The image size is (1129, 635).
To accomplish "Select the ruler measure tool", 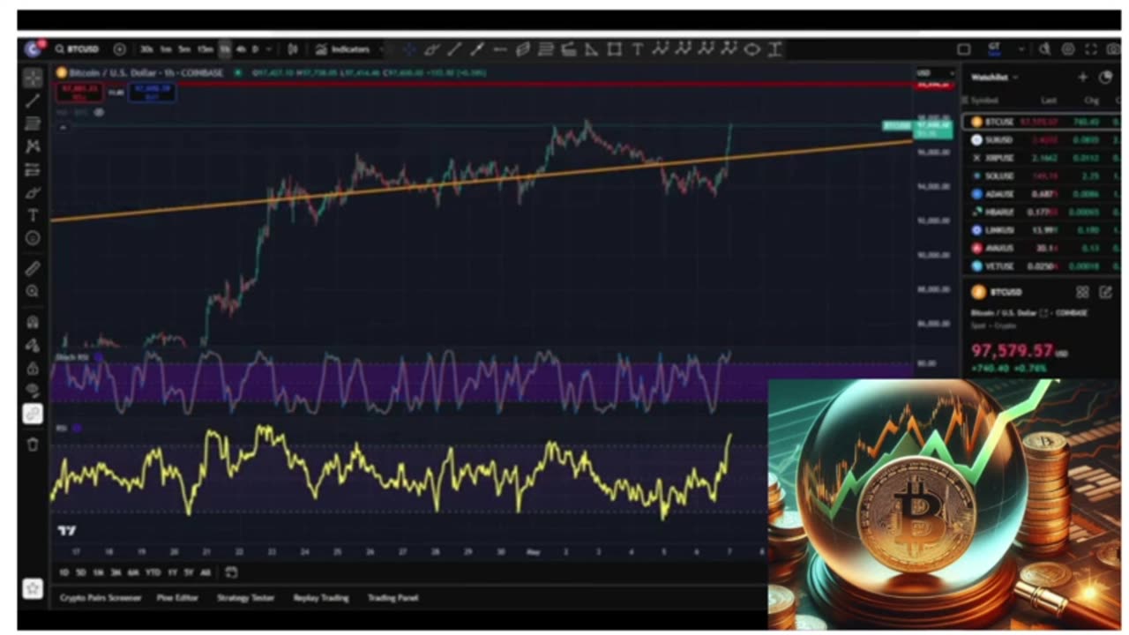I will pos(33,268).
